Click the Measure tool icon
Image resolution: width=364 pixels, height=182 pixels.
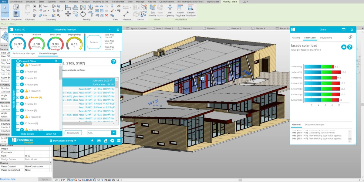point(126,14)
